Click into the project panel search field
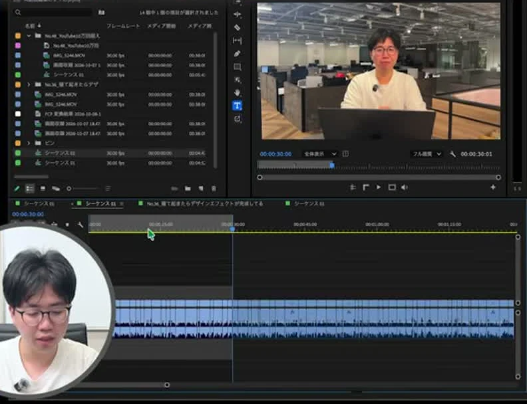The width and height of the screenshot is (527, 404). [57, 13]
